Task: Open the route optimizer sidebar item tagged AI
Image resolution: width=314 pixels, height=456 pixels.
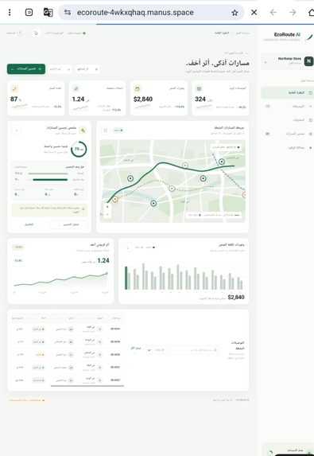Action: (287, 134)
